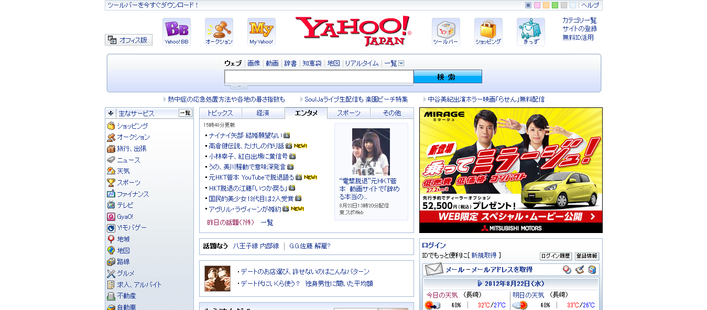This screenshot has width=707, height=310.
Task: Open the オークション gavel icon in header
Action: click(219, 32)
